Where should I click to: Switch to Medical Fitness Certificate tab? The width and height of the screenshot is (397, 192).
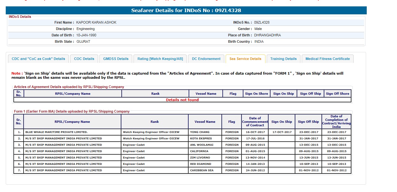point(327,59)
